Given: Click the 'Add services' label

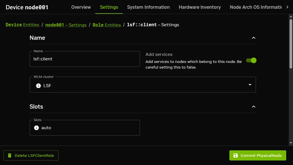Looking at the screenshot, I should 159,54.
